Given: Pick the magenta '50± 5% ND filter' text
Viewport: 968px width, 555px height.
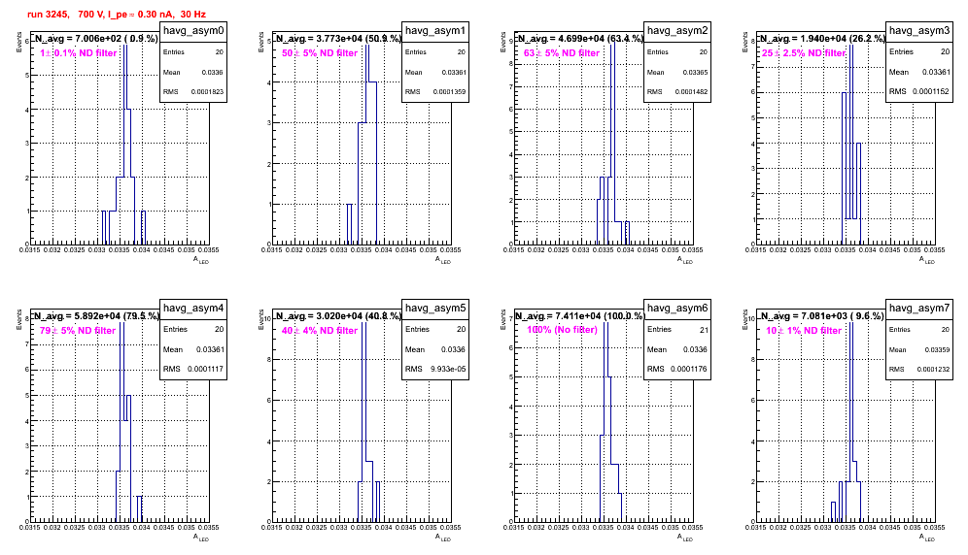Looking at the screenshot, I should point(320,53).
